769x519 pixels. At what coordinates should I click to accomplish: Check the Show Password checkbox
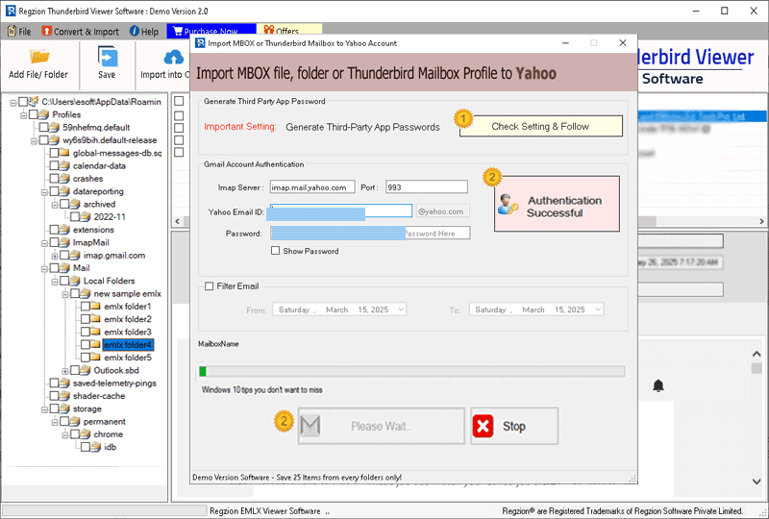(x=276, y=251)
